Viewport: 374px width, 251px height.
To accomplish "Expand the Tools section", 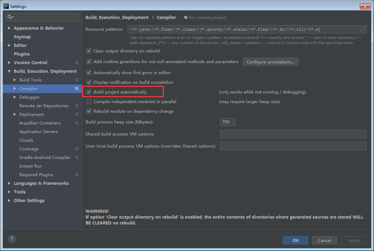I will pyautogui.click(x=9, y=192).
